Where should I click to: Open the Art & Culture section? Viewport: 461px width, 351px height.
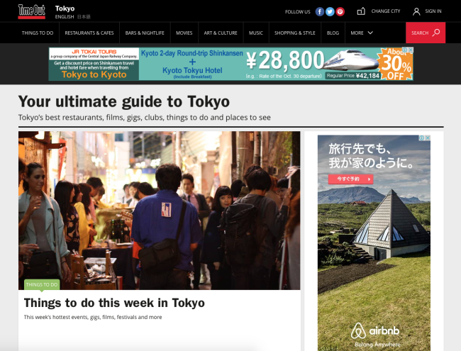[221, 33]
